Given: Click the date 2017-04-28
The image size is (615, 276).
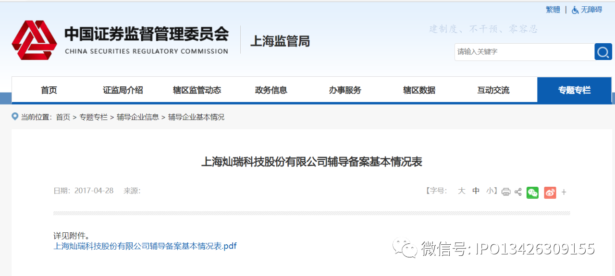Looking at the screenshot, I should pyautogui.click(x=94, y=191).
